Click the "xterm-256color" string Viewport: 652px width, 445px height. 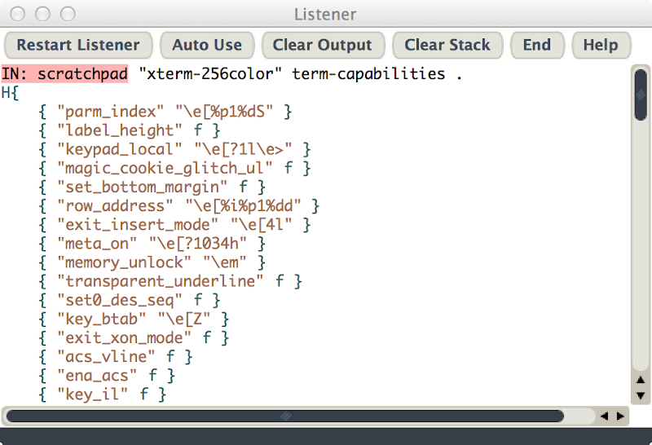(210, 74)
